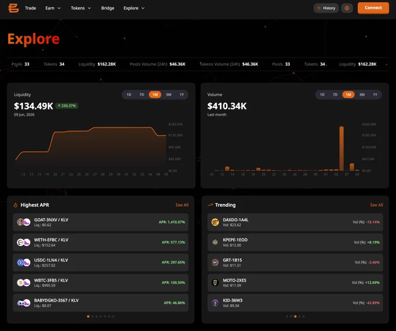
Task: Open GRT-1B15 trending token row
Action: [295, 262]
